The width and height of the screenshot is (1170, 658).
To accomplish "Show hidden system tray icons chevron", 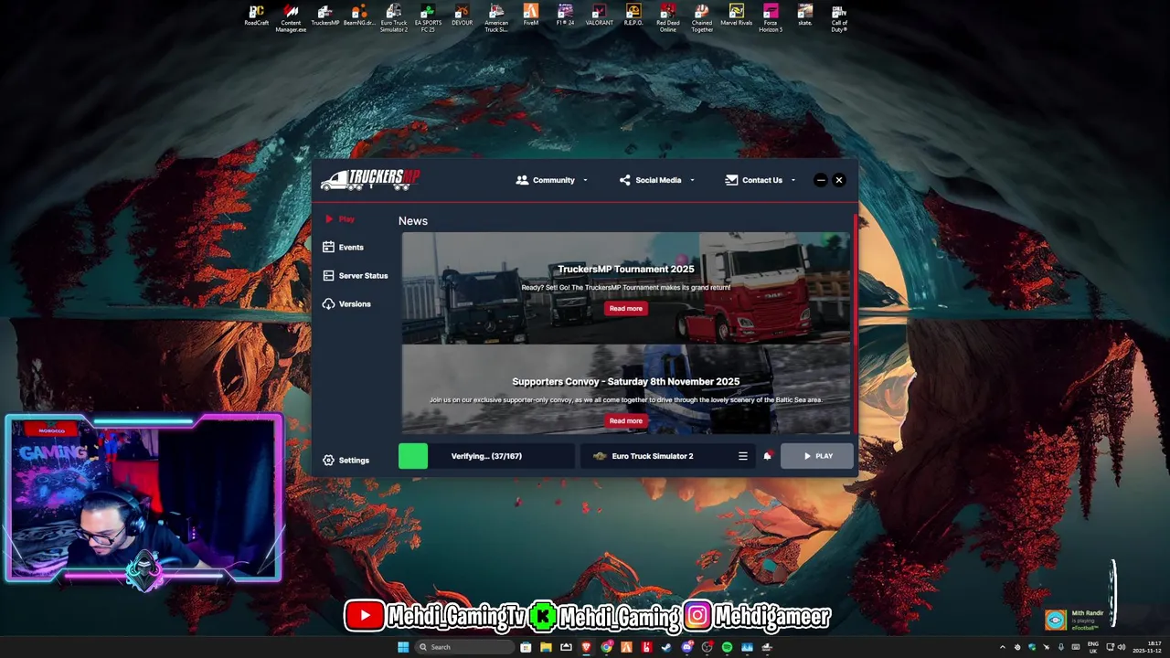I will click(1003, 647).
